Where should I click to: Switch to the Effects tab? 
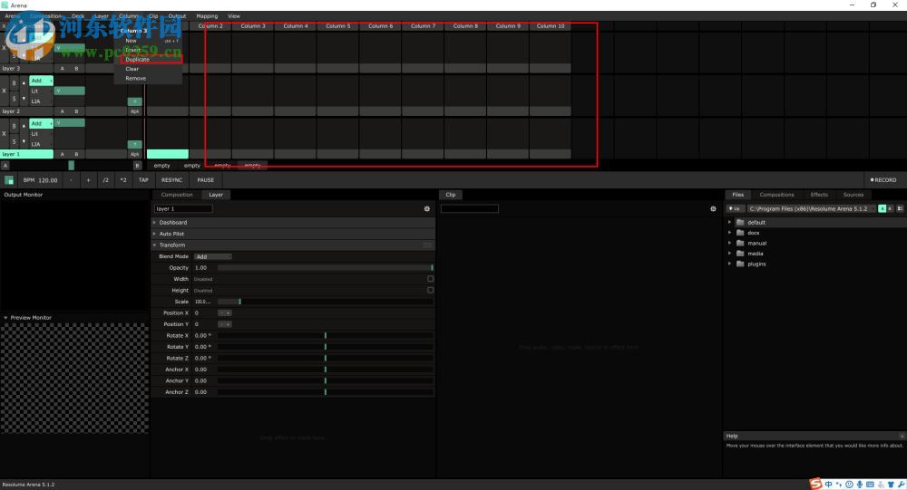(x=818, y=195)
